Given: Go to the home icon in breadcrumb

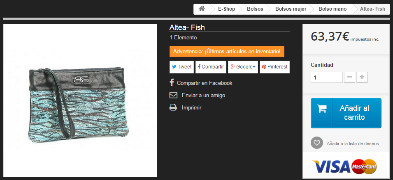Looking at the screenshot, I should pyautogui.click(x=202, y=9).
